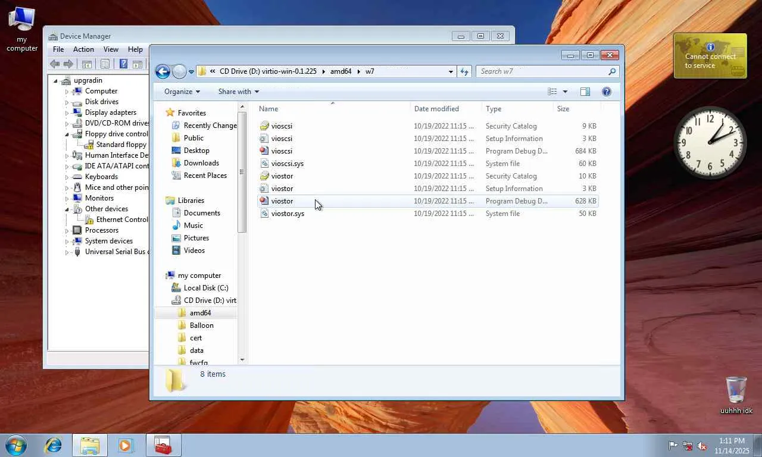Open the network tray icon

tap(688, 446)
